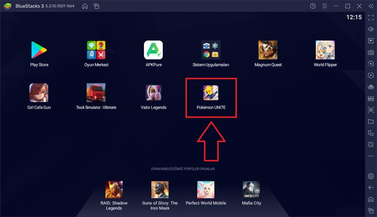This screenshot has width=377, height=217.
Task: Close the BlueStacks window
Action: click(359, 6)
